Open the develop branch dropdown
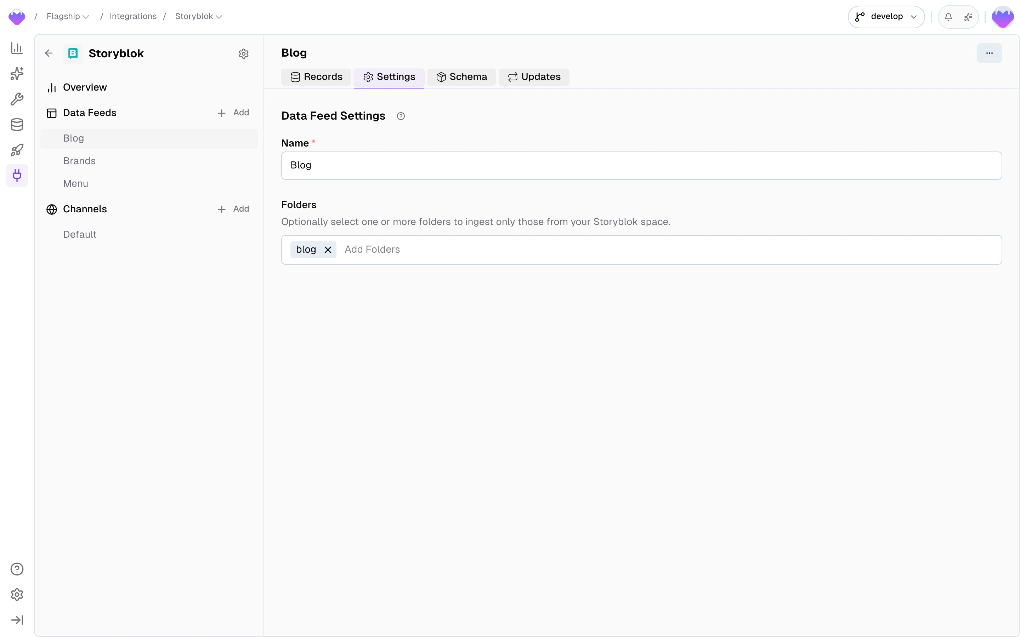 pyautogui.click(x=886, y=17)
